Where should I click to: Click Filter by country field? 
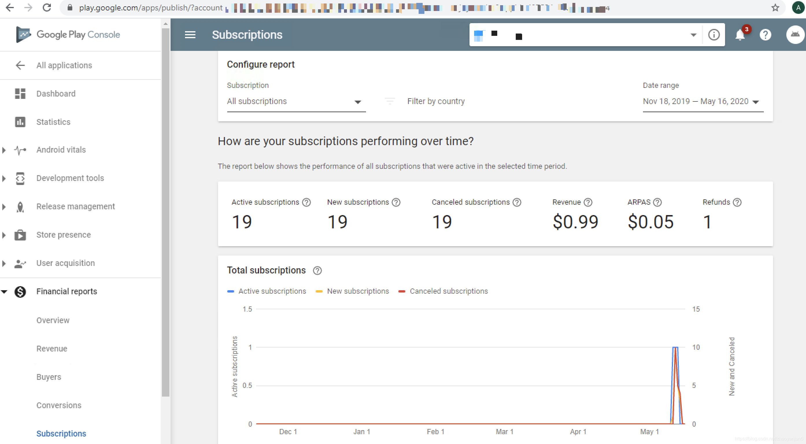(x=436, y=101)
